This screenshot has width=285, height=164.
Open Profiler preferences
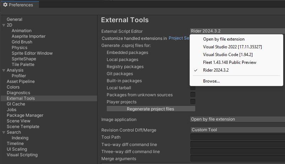tap(19, 76)
